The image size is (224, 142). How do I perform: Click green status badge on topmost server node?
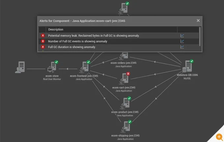pos(127,4)
